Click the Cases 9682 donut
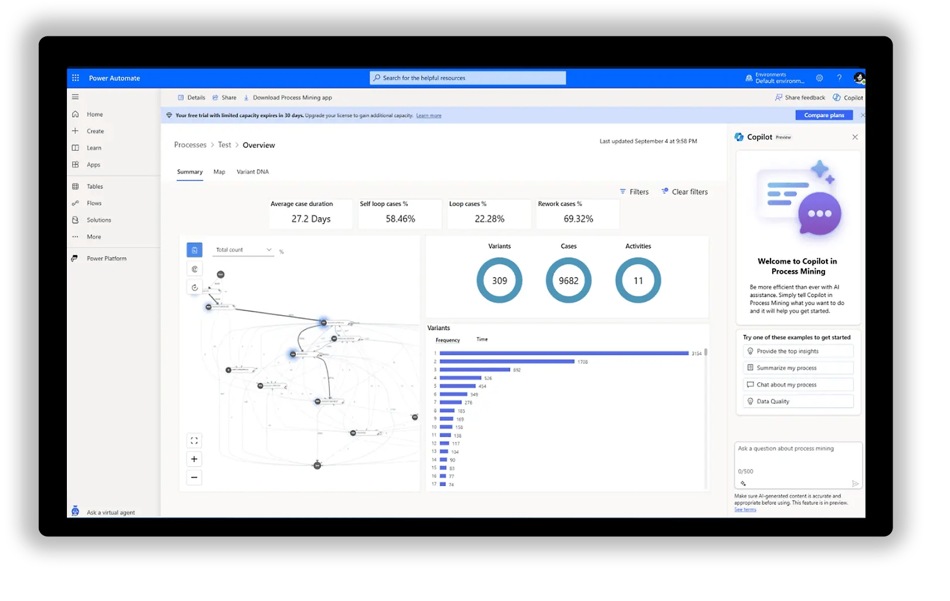Image resolution: width=950 pixels, height=601 pixels. (x=569, y=281)
